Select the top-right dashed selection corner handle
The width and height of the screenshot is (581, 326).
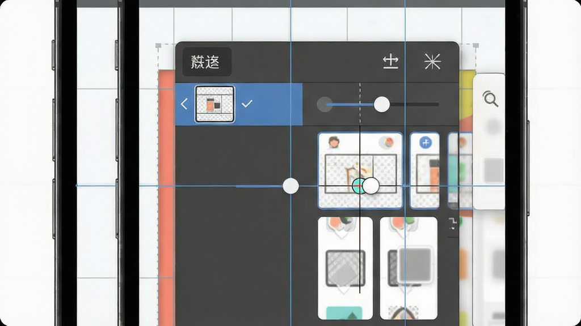pyautogui.click(x=476, y=45)
